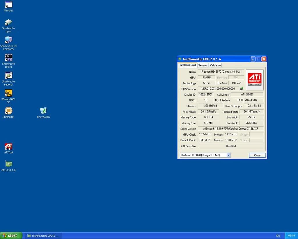Close GPU-Z with the red X button
This screenshot has width=298, height=239.
pyautogui.click(x=264, y=59)
